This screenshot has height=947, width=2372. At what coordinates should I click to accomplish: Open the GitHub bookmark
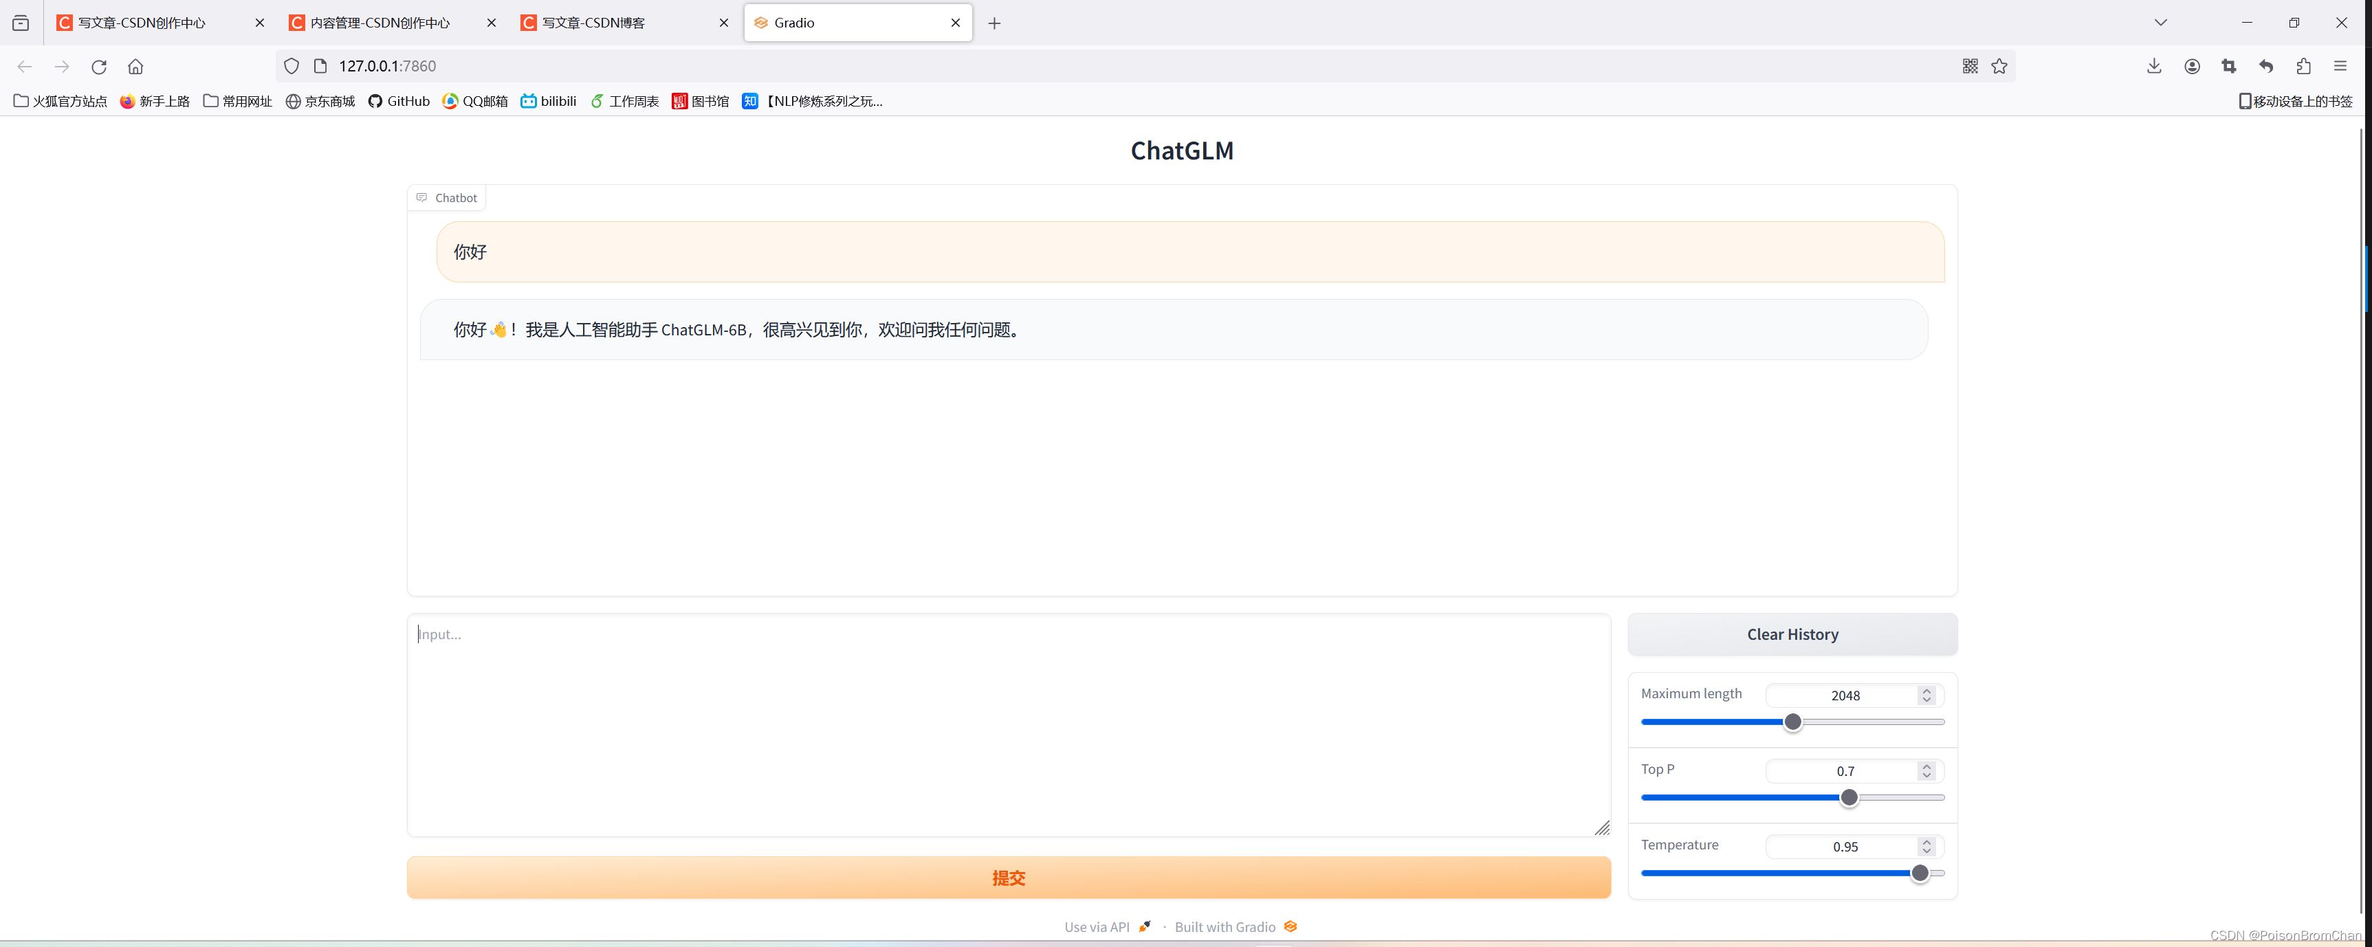tap(399, 101)
